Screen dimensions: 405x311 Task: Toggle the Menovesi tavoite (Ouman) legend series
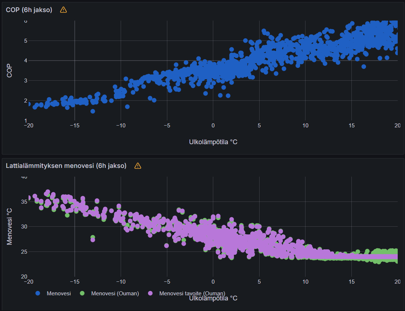point(192,293)
